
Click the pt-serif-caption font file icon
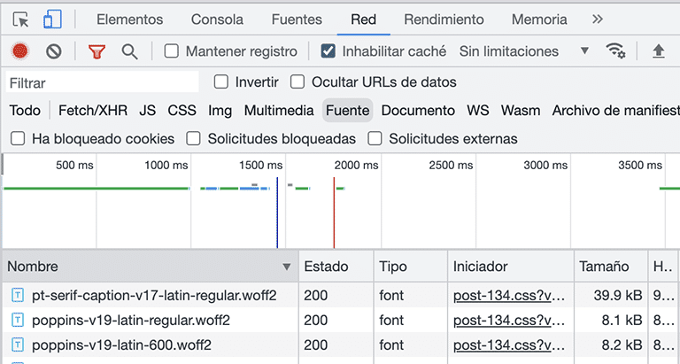(x=18, y=296)
